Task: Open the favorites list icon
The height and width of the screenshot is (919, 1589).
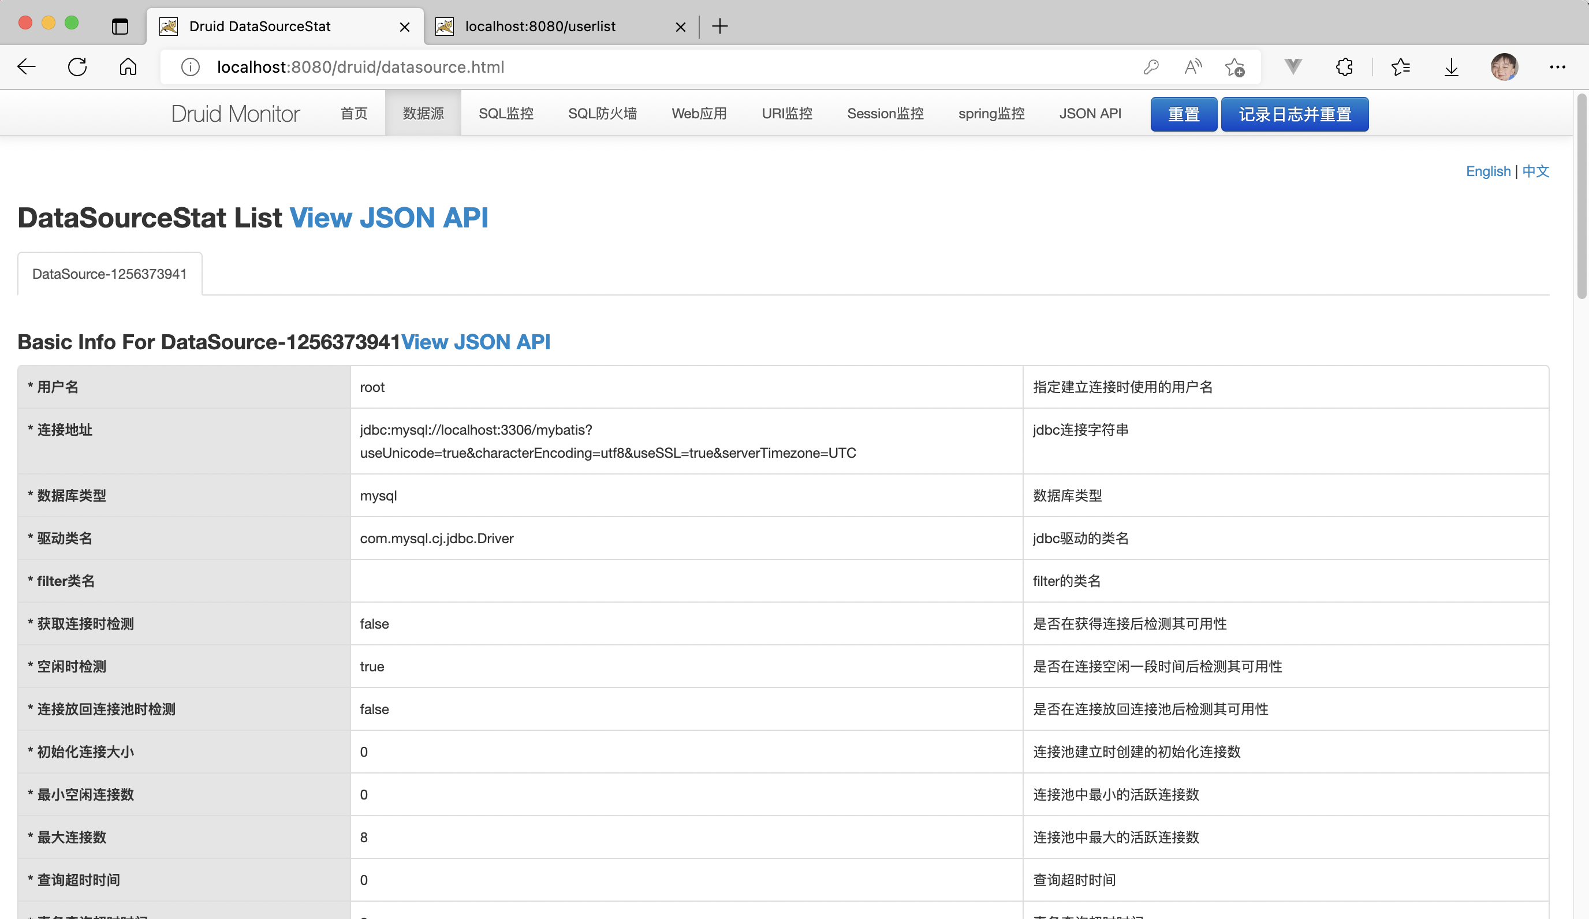Action: [x=1400, y=67]
